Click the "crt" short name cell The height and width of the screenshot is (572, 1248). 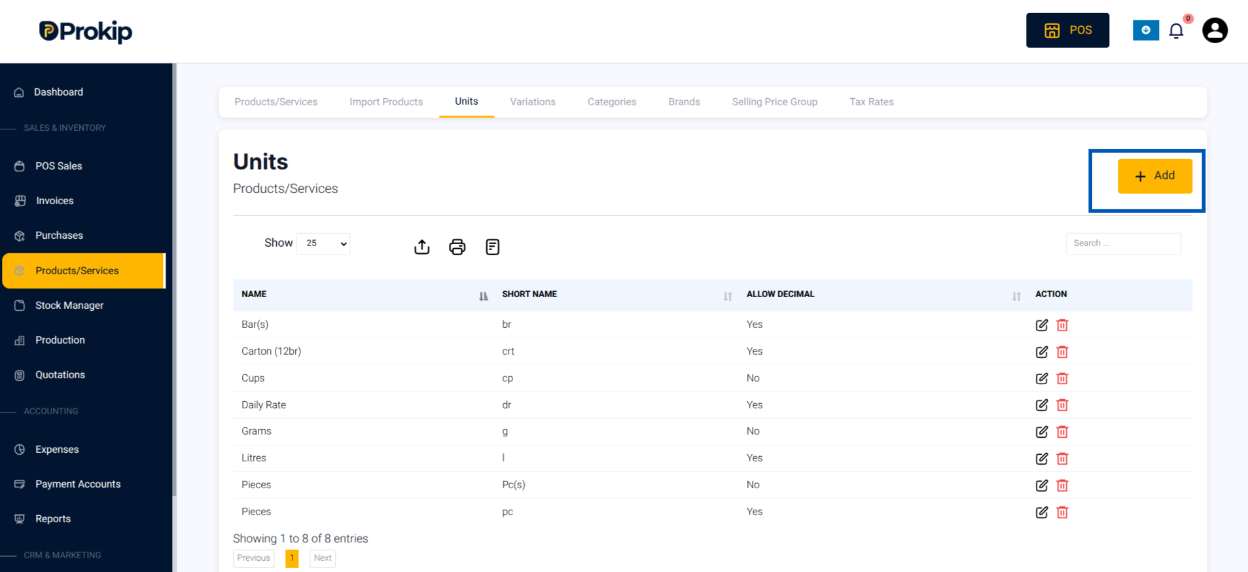tap(508, 351)
